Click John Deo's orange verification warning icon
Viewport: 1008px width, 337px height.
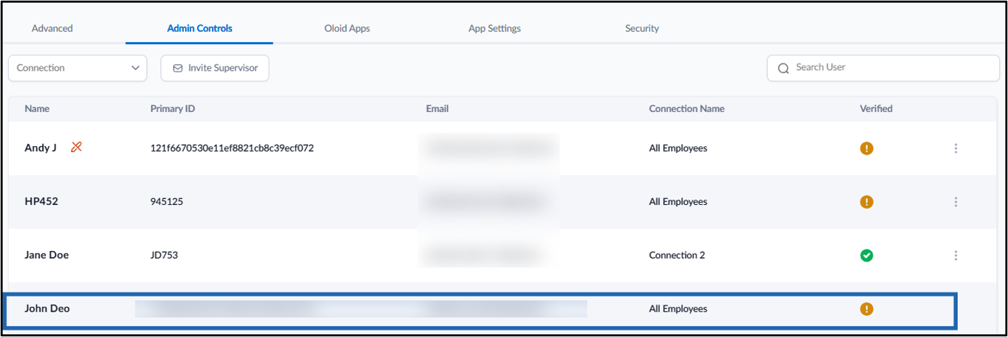click(x=866, y=308)
